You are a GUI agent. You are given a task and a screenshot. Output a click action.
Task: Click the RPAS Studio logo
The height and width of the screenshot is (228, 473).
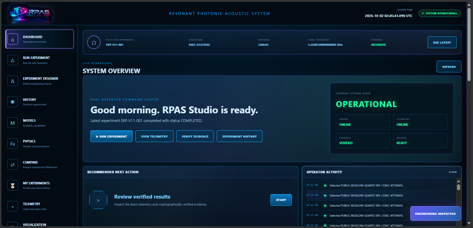(29, 13)
